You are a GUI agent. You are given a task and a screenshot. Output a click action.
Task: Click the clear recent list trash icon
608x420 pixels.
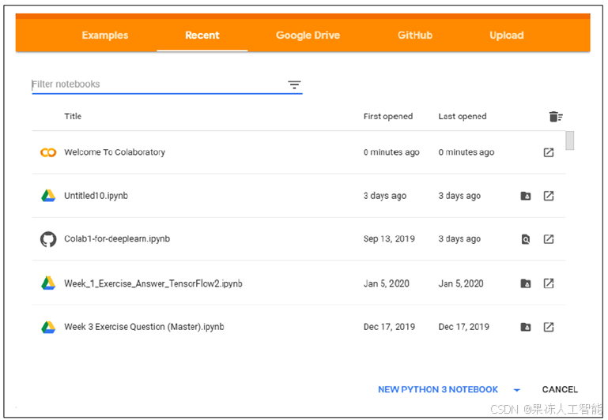556,117
